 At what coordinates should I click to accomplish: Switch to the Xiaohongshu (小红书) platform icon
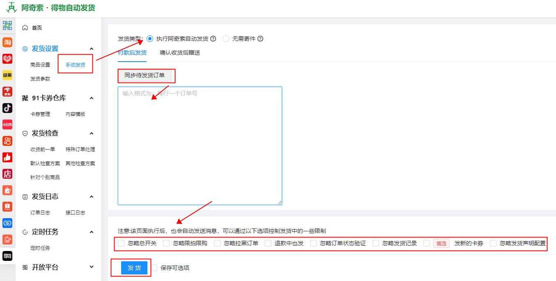pos(7,124)
